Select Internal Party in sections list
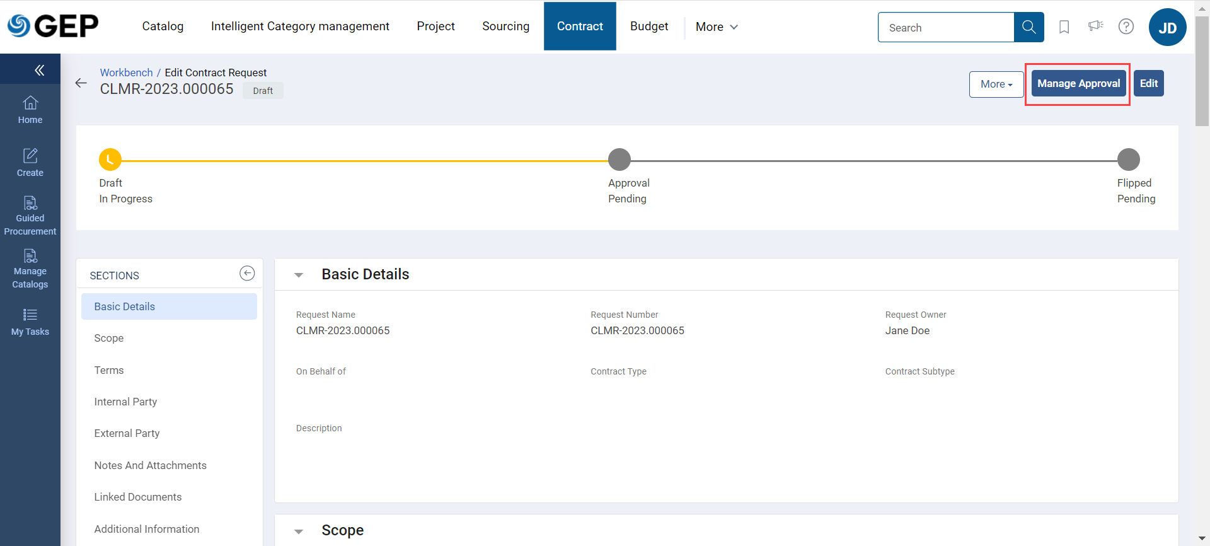 click(x=125, y=402)
